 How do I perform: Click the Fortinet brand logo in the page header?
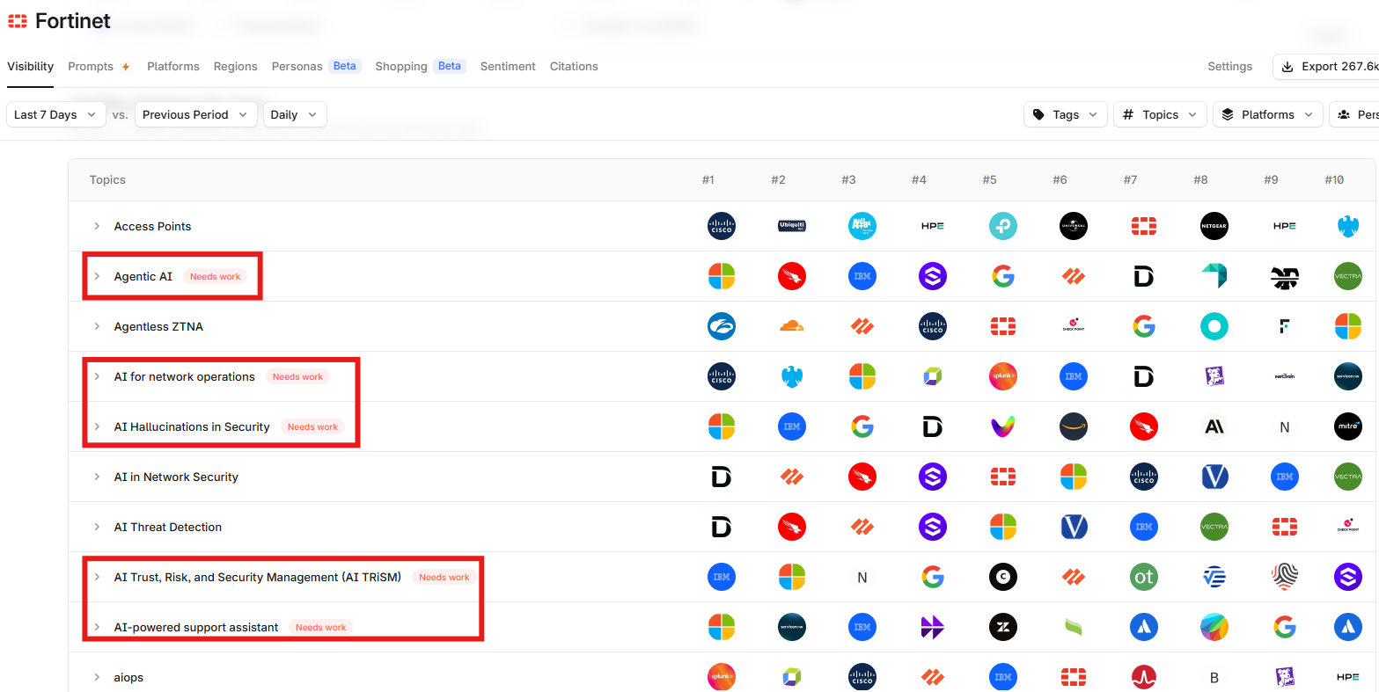point(18,21)
